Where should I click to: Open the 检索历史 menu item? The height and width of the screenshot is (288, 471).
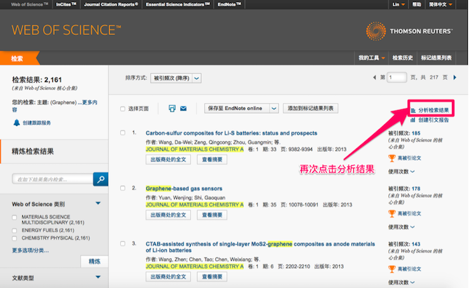tap(402, 58)
